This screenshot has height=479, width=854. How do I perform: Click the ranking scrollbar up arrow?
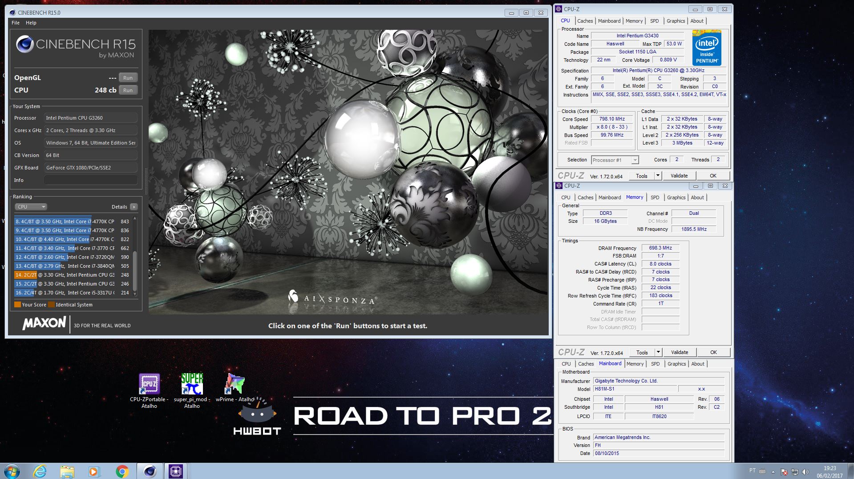click(135, 218)
